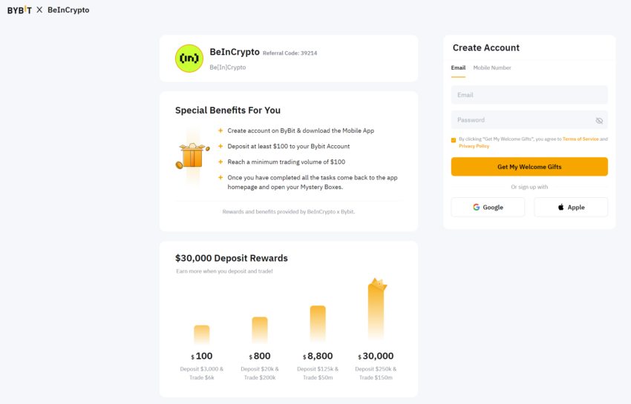Sign up with Google button
The height and width of the screenshot is (404, 631).
(488, 207)
